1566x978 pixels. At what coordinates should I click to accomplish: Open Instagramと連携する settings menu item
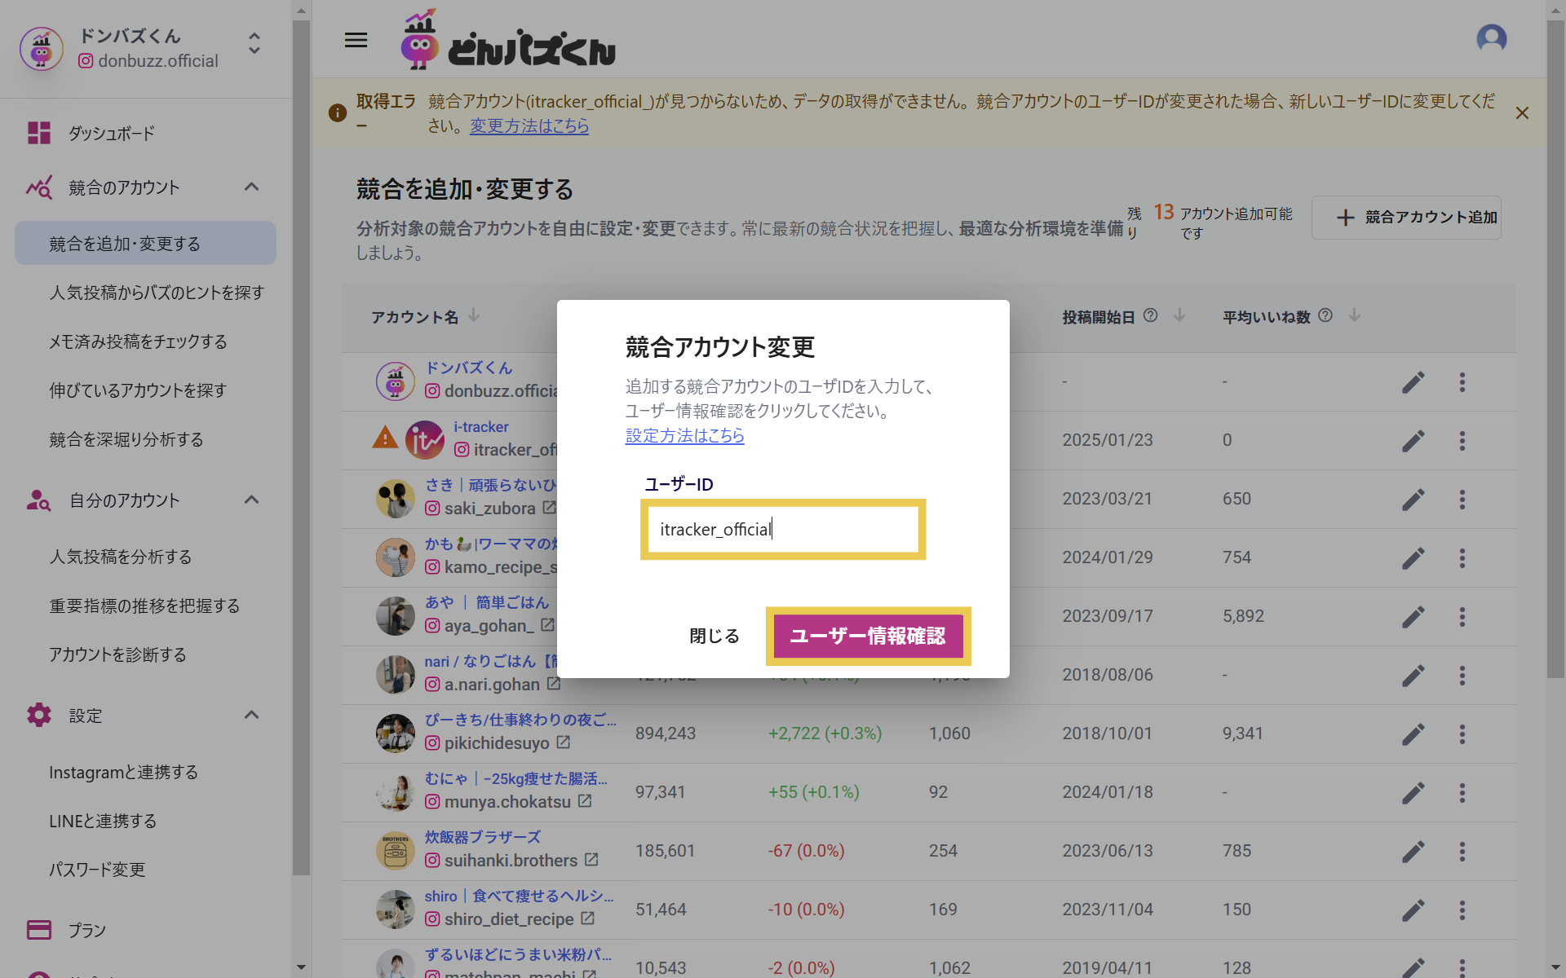click(x=124, y=772)
